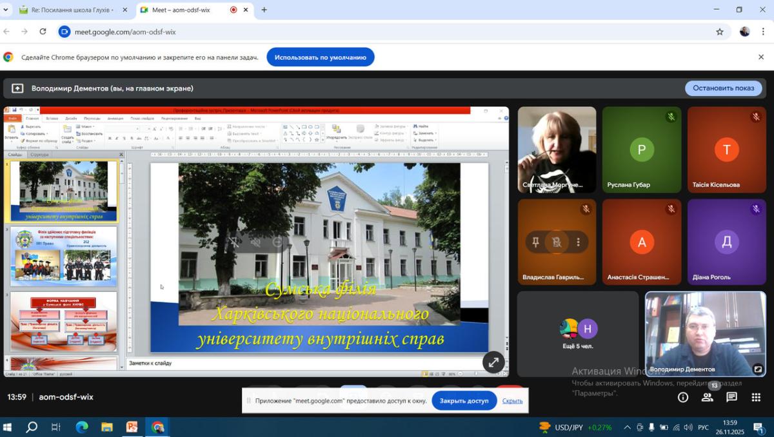774x437 pixels.
Task: Open PowerPoint from the Windows taskbar
Action: [132, 427]
